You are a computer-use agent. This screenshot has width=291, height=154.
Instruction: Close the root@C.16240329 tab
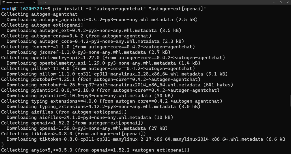34,2
